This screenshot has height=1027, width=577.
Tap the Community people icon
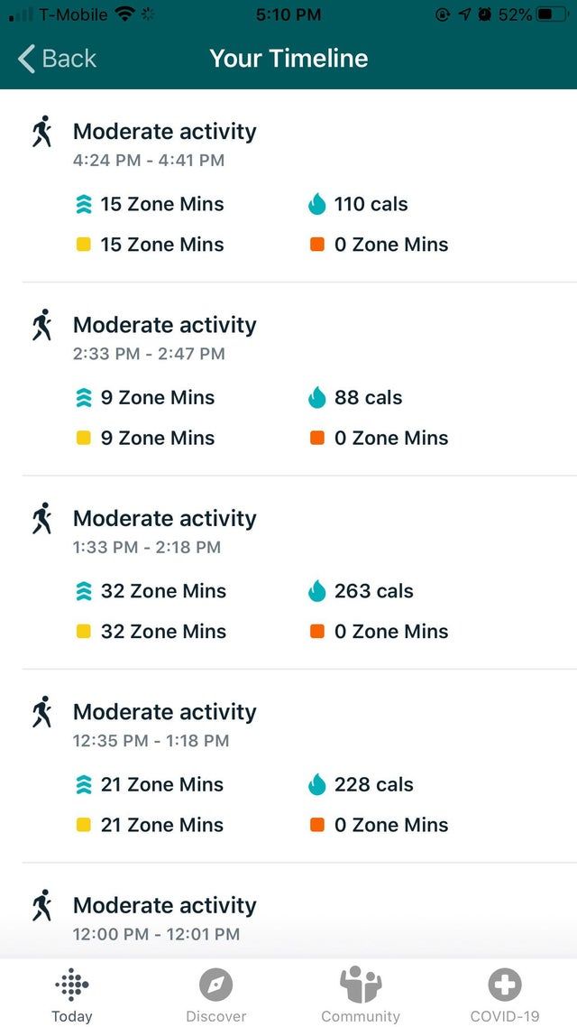tap(361, 984)
